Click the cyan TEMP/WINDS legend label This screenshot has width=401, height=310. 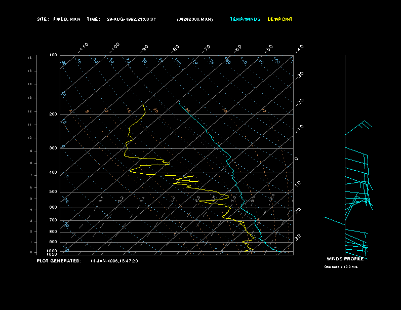point(245,19)
